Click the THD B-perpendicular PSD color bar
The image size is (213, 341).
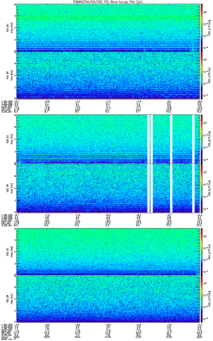click(x=202, y=139)
